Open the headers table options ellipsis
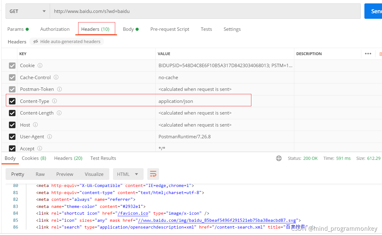Viewport: 382px width, 235px height. click(368, 54)
